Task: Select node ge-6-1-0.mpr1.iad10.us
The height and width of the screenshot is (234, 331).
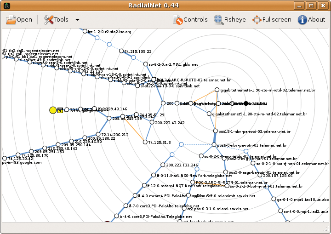Action: (x=274, y=199)
